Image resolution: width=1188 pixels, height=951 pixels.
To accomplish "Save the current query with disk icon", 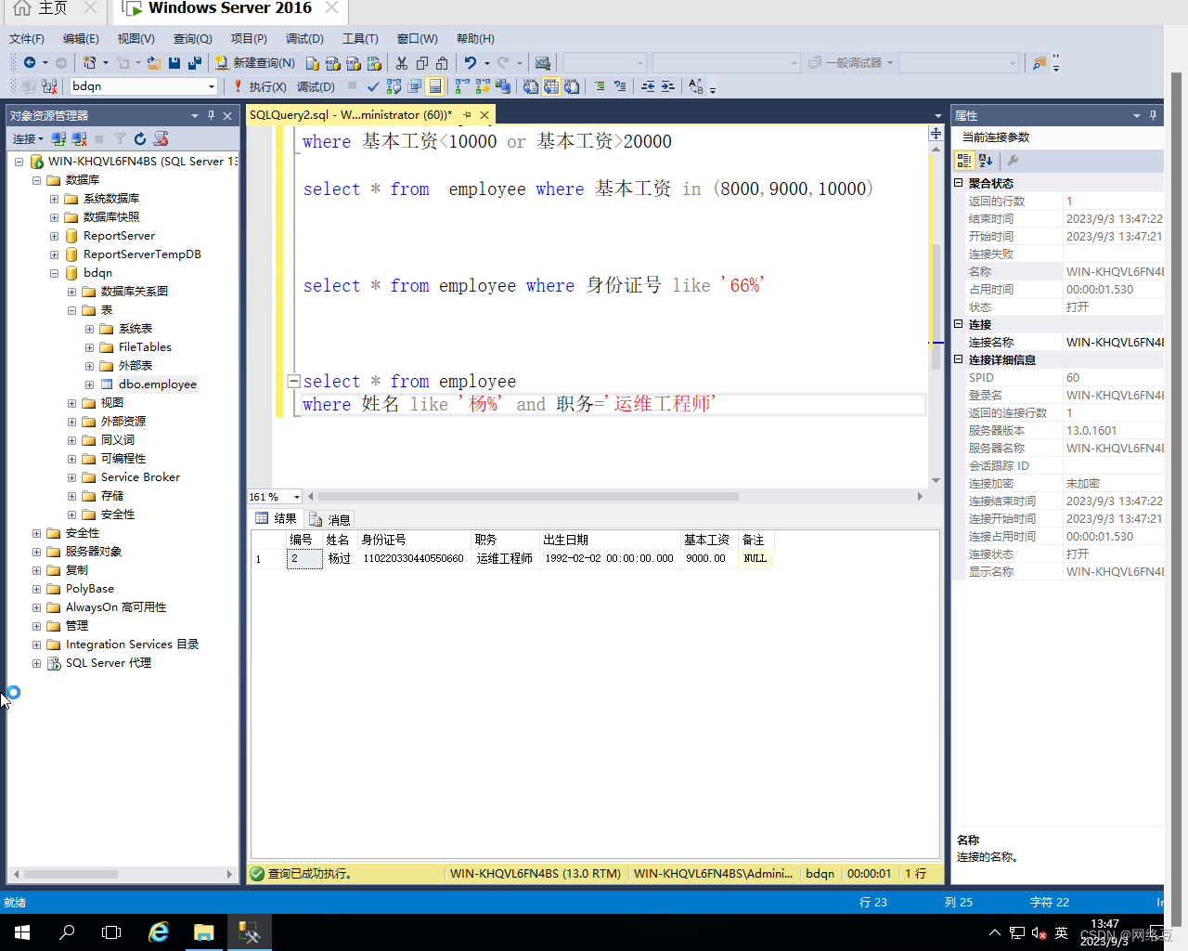I will (x=174, y=62).
